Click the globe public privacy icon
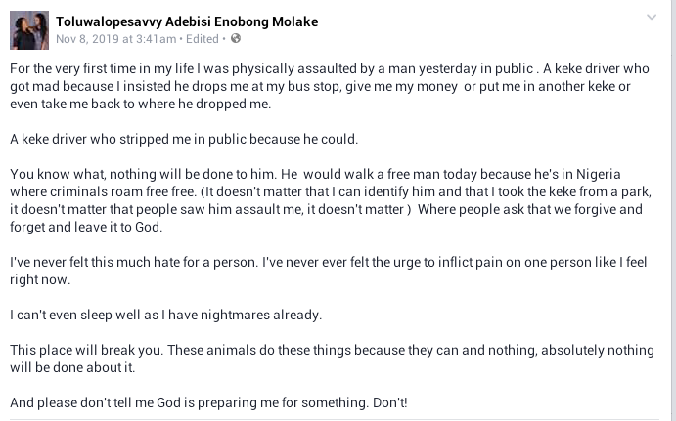Viewport: 676px width, 421px height. (236, 39)
